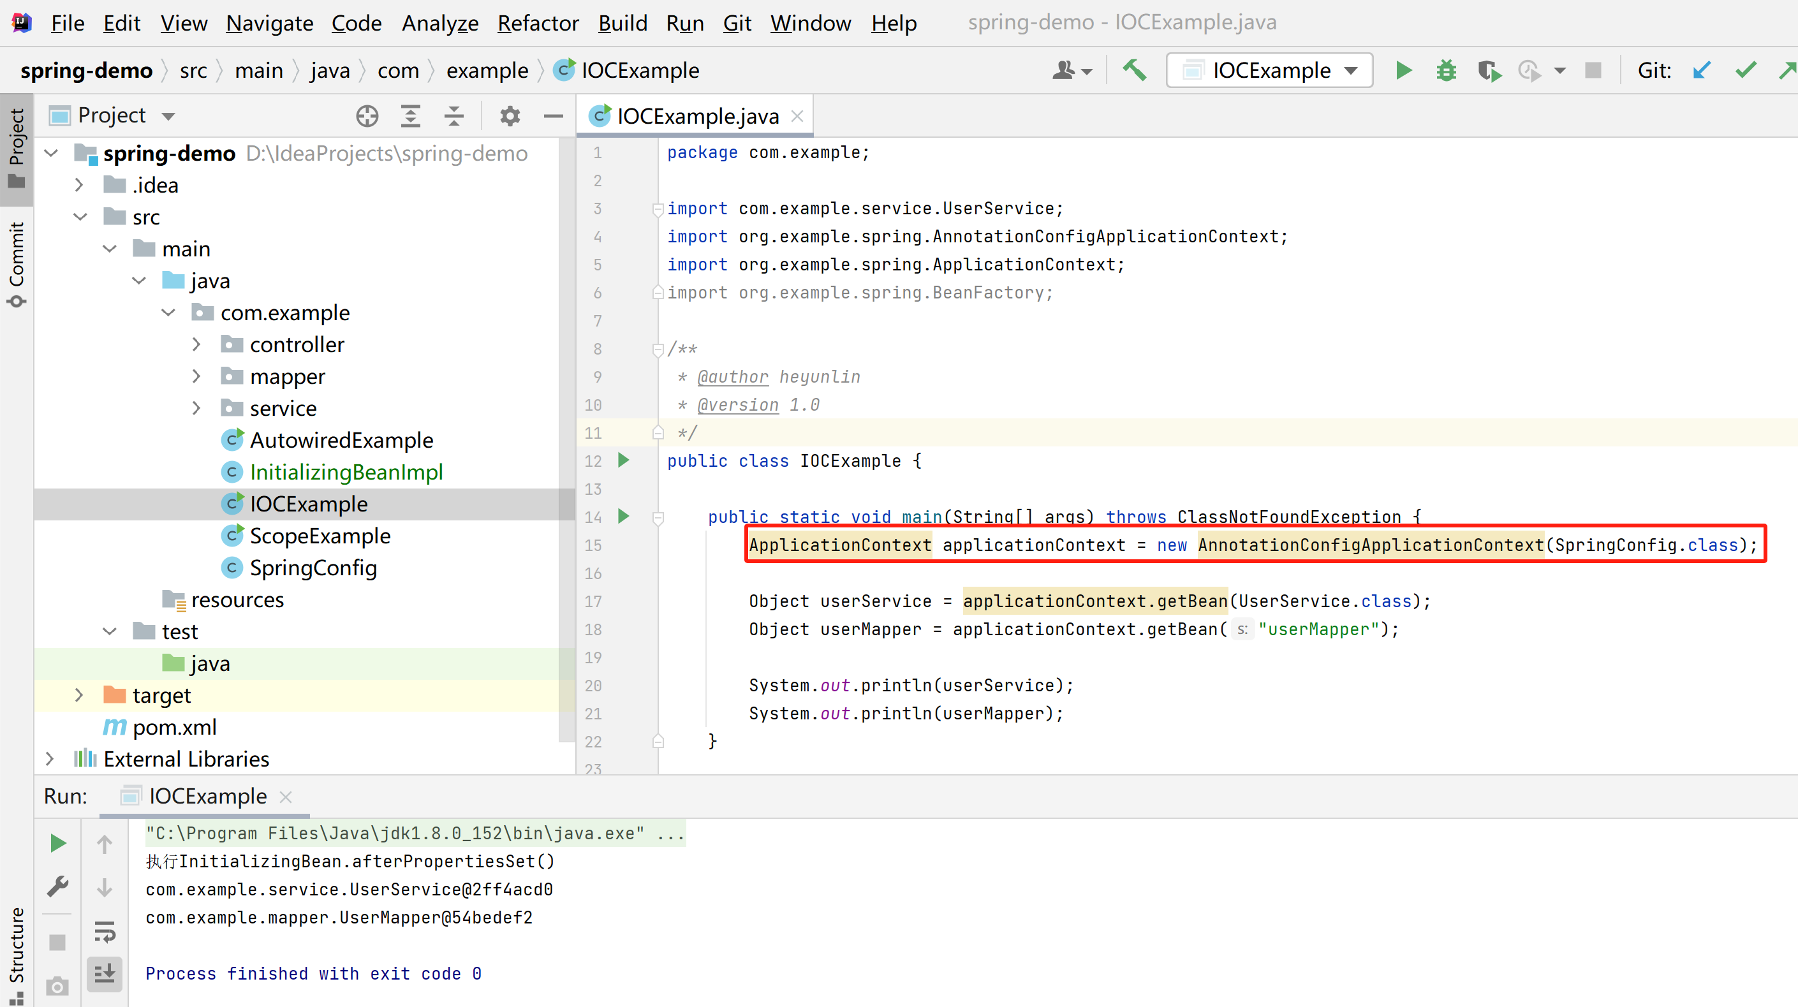The width and height of the screenshot is (1798, 1007).
Task: Run IOCExample with Coverage icon
Action: (1489, 70)
